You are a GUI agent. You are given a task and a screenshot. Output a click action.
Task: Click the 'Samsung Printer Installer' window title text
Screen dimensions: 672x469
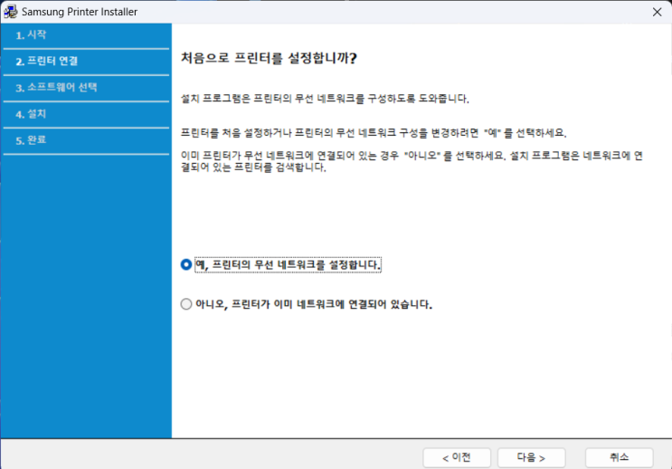click(80, 12)
